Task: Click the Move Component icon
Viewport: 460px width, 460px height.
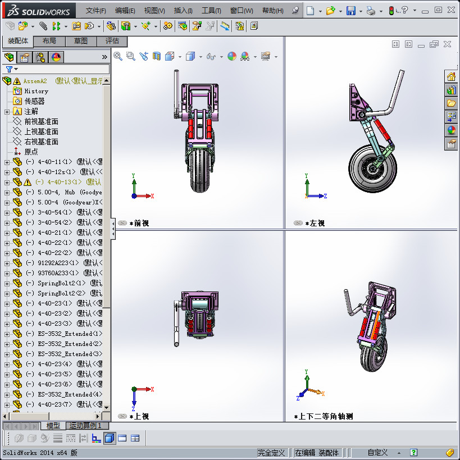Action: 89,26
